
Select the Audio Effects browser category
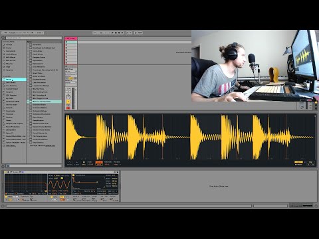(x=11, y=54)
